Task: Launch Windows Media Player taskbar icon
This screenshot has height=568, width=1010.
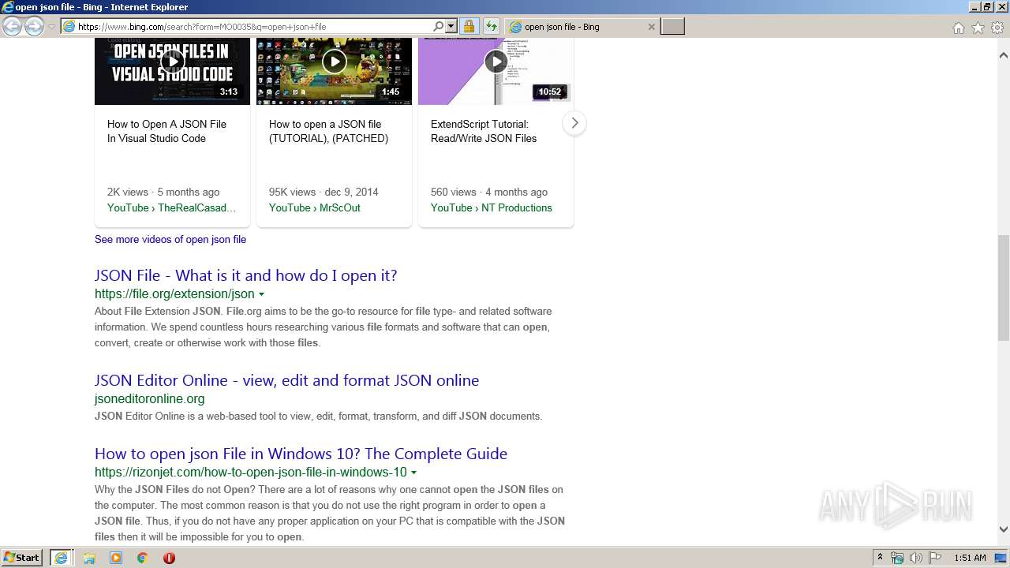Action: coord(116,558)
